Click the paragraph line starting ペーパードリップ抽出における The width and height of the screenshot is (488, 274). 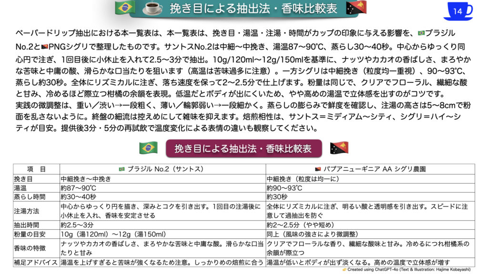tap(235, 33)
